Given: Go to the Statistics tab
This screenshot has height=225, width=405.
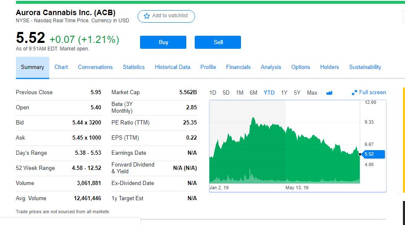Looking at the screenshot, I should [134, 67].
